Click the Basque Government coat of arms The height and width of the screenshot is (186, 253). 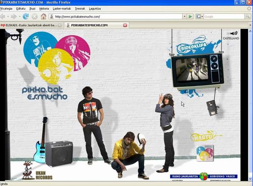204,176
